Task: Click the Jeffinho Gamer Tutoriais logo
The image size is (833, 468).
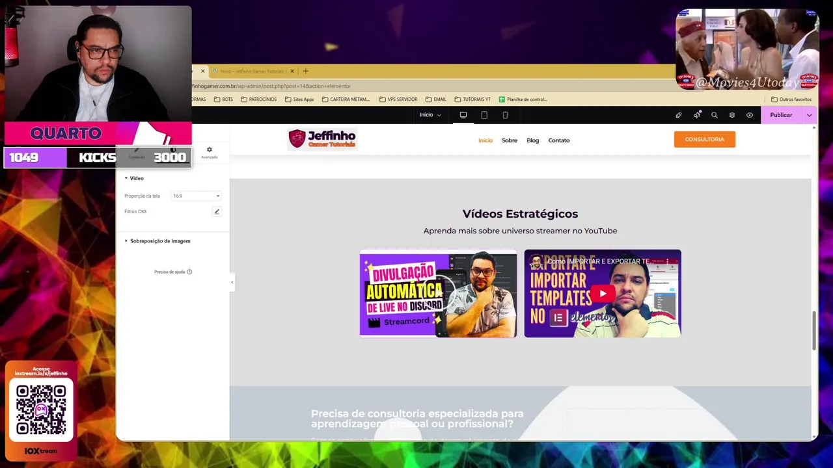Action: tap(322, 138)
